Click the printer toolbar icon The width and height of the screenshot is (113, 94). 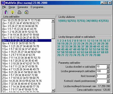pos(20,12)
